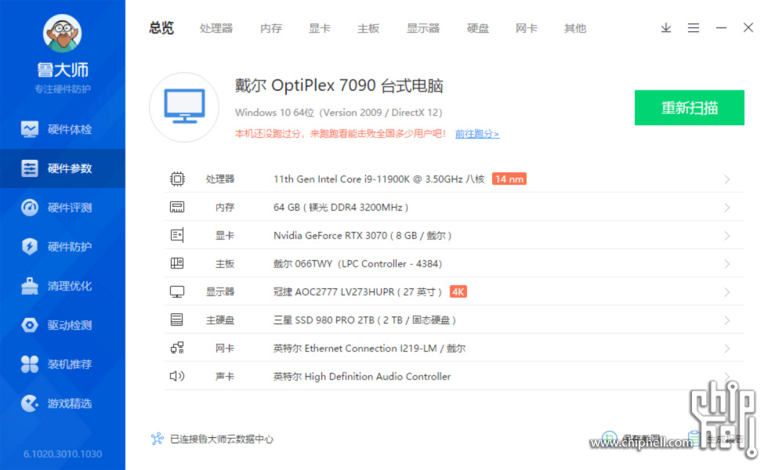Click the 网卡 network icon
The height and width of the screenshot is (470, 768).
177,348
